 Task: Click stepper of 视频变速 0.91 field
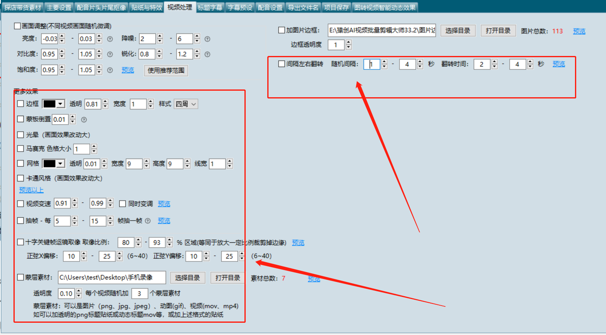click(x=75, y=203)
